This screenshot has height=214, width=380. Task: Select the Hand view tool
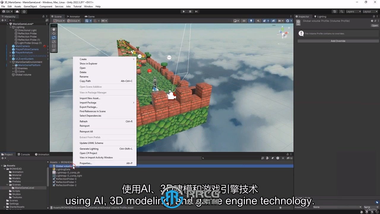54,29
